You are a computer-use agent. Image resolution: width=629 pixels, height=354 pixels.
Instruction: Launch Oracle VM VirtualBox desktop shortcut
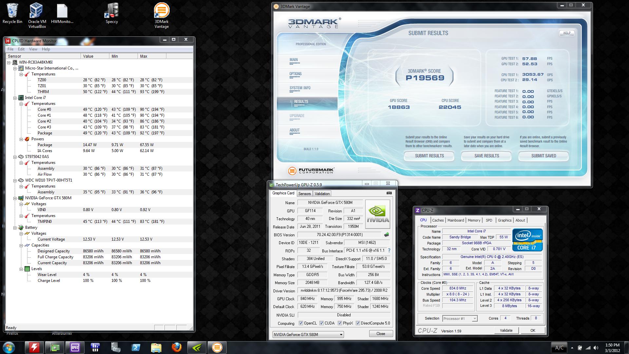pyautogui.click(x=37, y=15)
